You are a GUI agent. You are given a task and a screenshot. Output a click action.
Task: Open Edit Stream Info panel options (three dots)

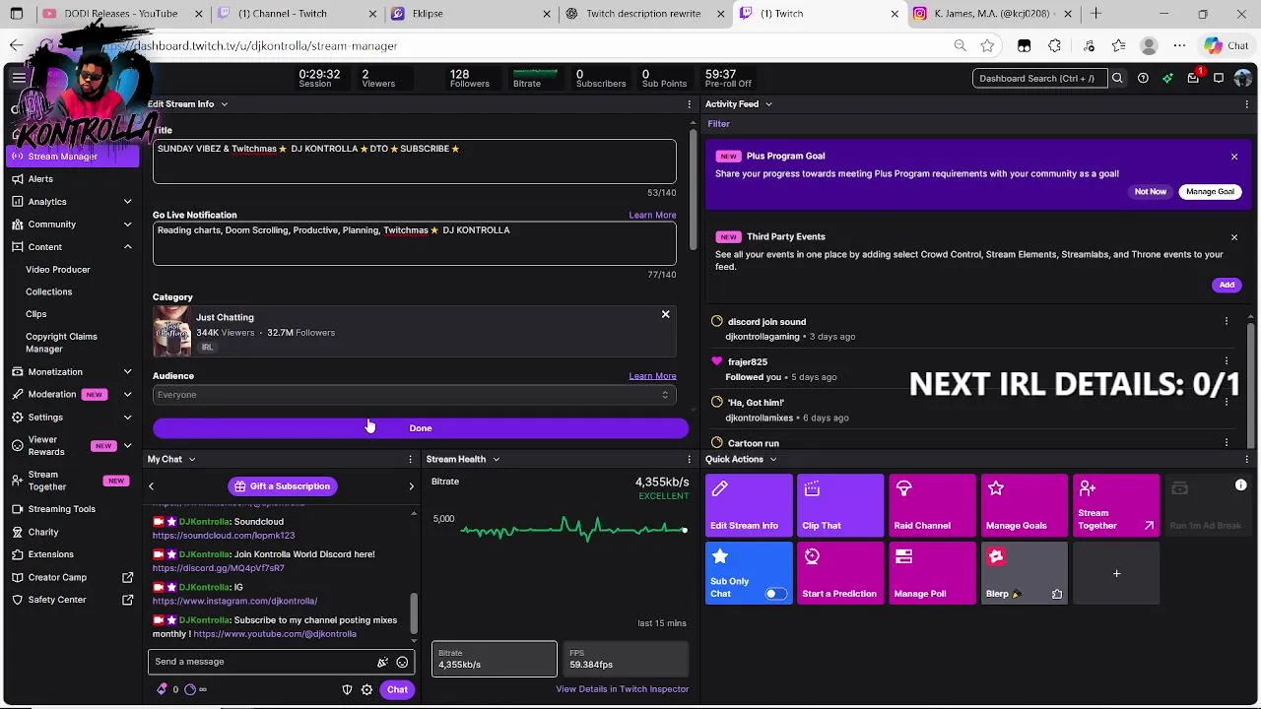pyautogui.click(x=690, y=104)
